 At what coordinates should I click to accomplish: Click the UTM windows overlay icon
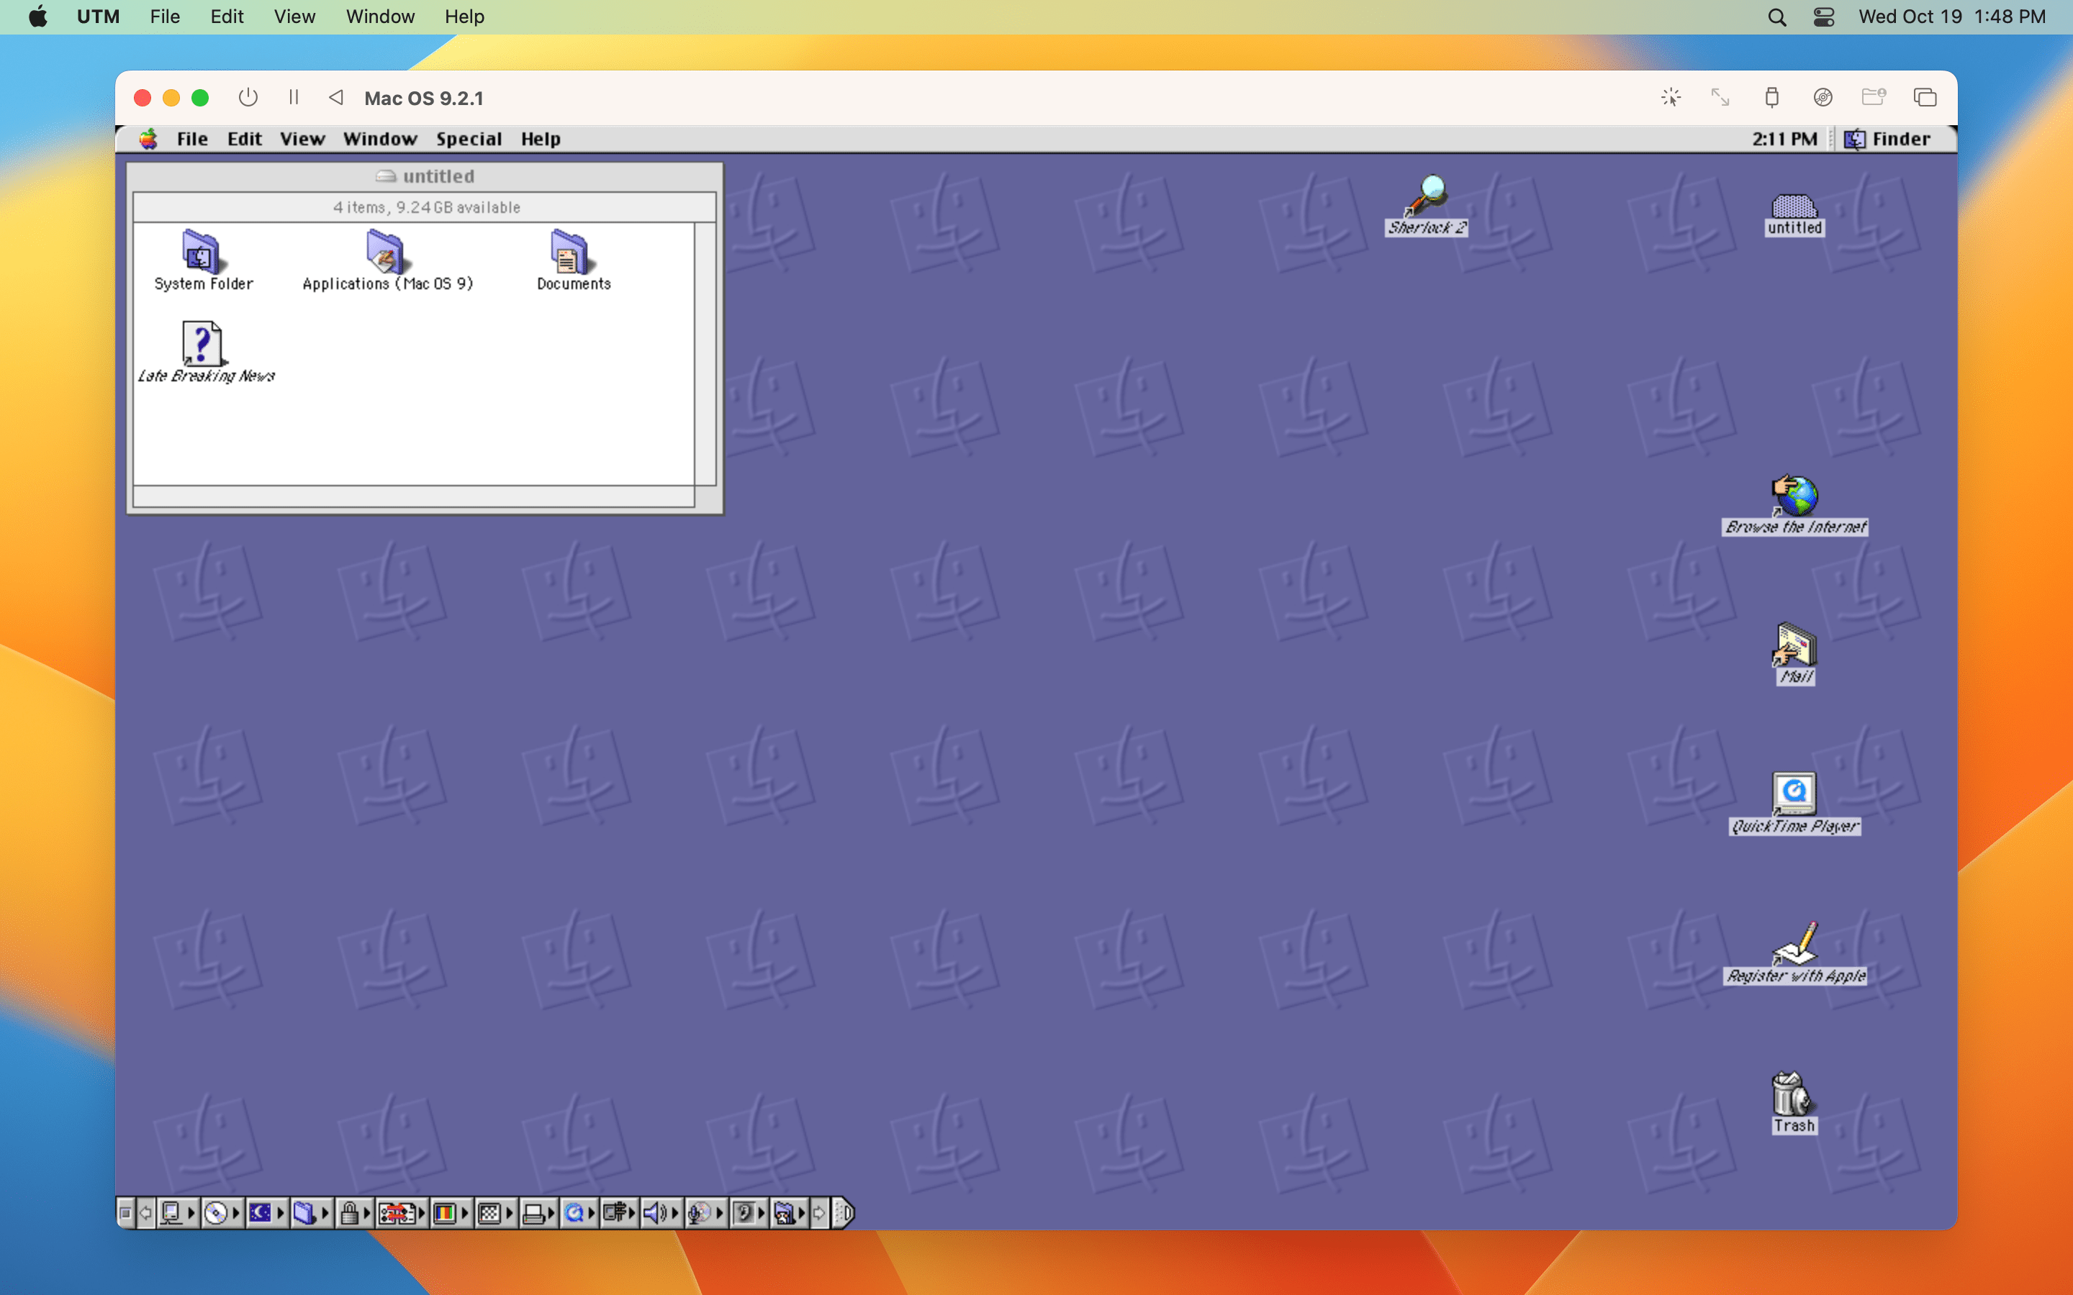(1925, 98)
